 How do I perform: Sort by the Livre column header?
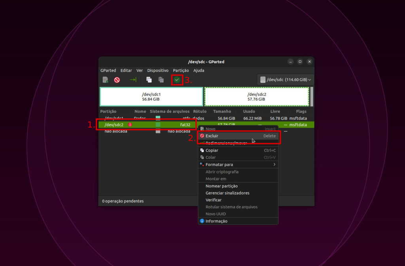coord(275,111)
